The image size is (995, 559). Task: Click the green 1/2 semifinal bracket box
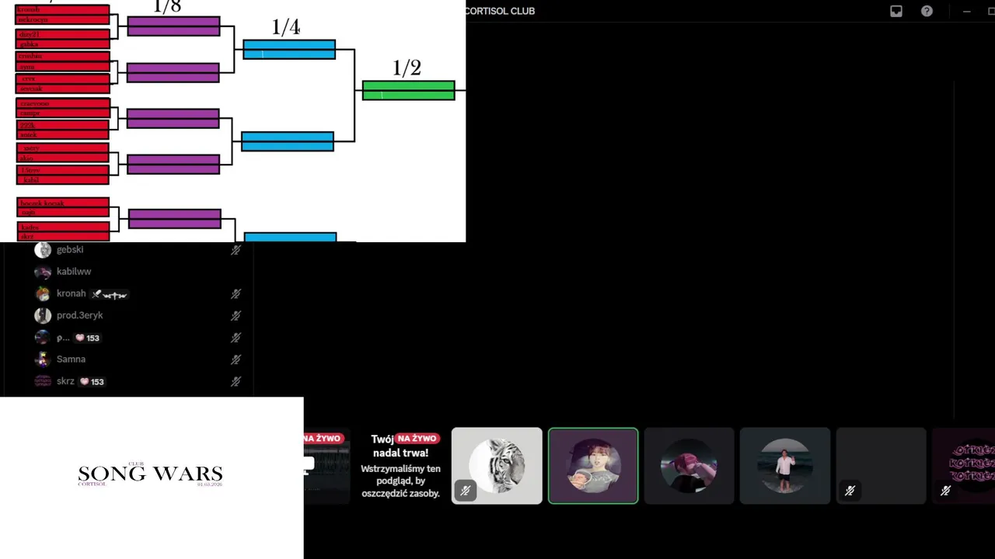408,90
